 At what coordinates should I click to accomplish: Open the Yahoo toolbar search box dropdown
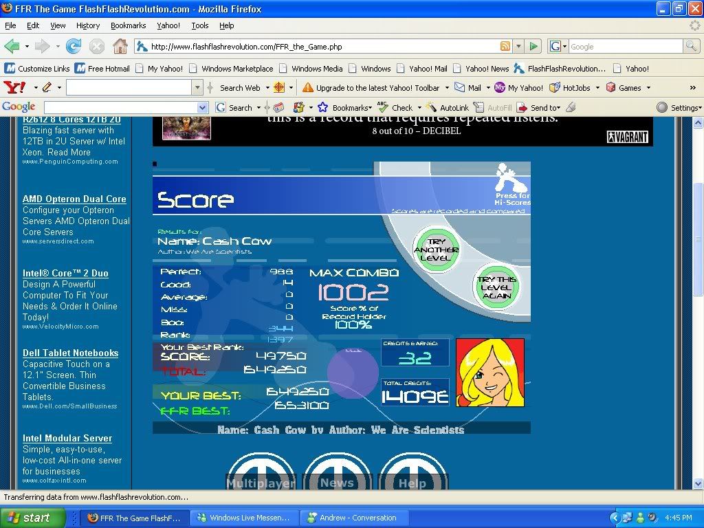[x=198, y=88]
